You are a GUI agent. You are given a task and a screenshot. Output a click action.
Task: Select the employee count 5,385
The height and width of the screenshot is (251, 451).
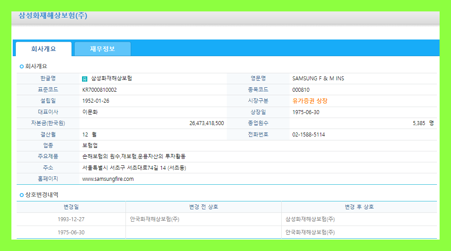[419, 123]
